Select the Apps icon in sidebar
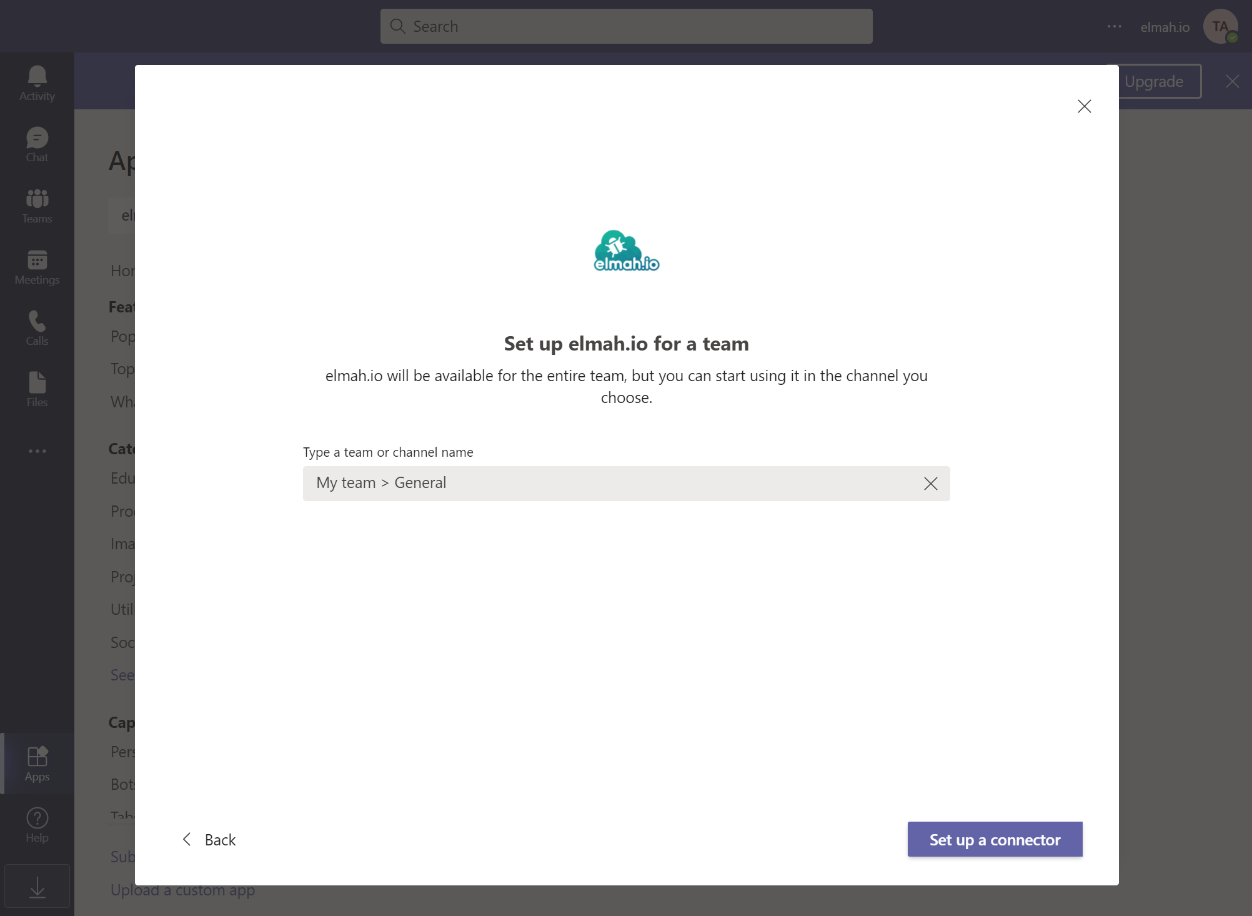The height and width of the screenshot is (916, 1252). (x=37, y=764)
